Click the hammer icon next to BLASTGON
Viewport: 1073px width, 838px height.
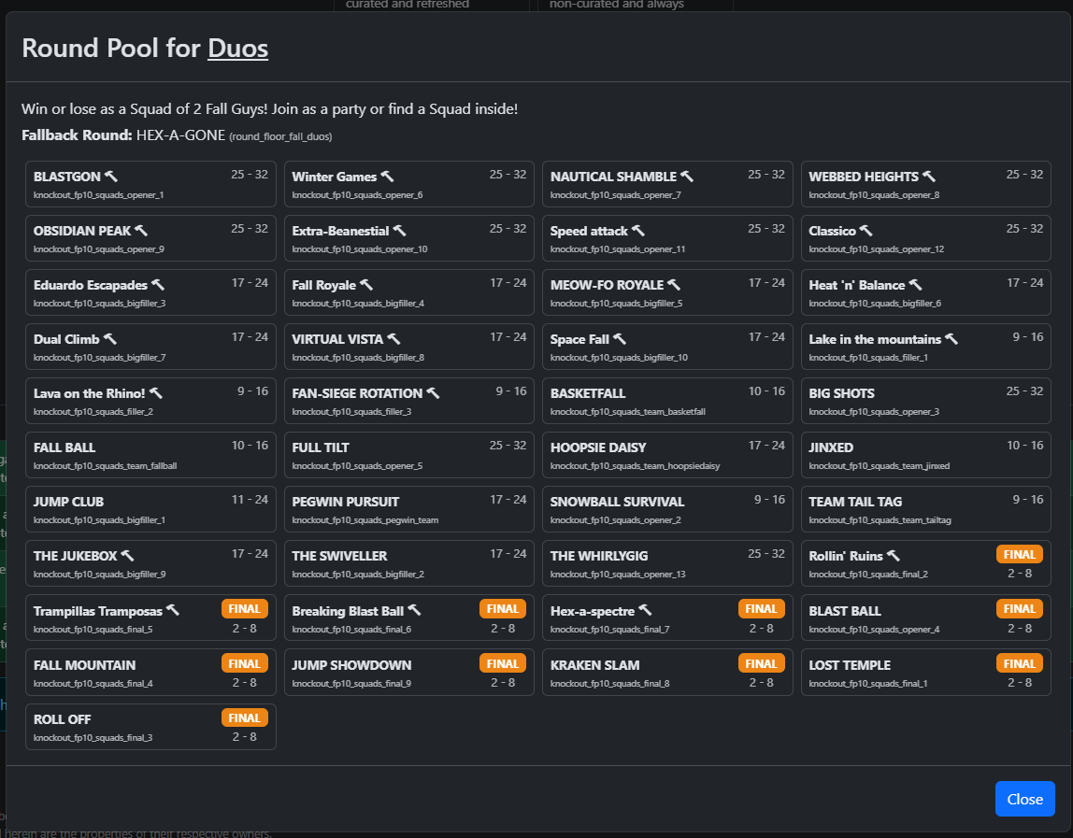(111, 177)
